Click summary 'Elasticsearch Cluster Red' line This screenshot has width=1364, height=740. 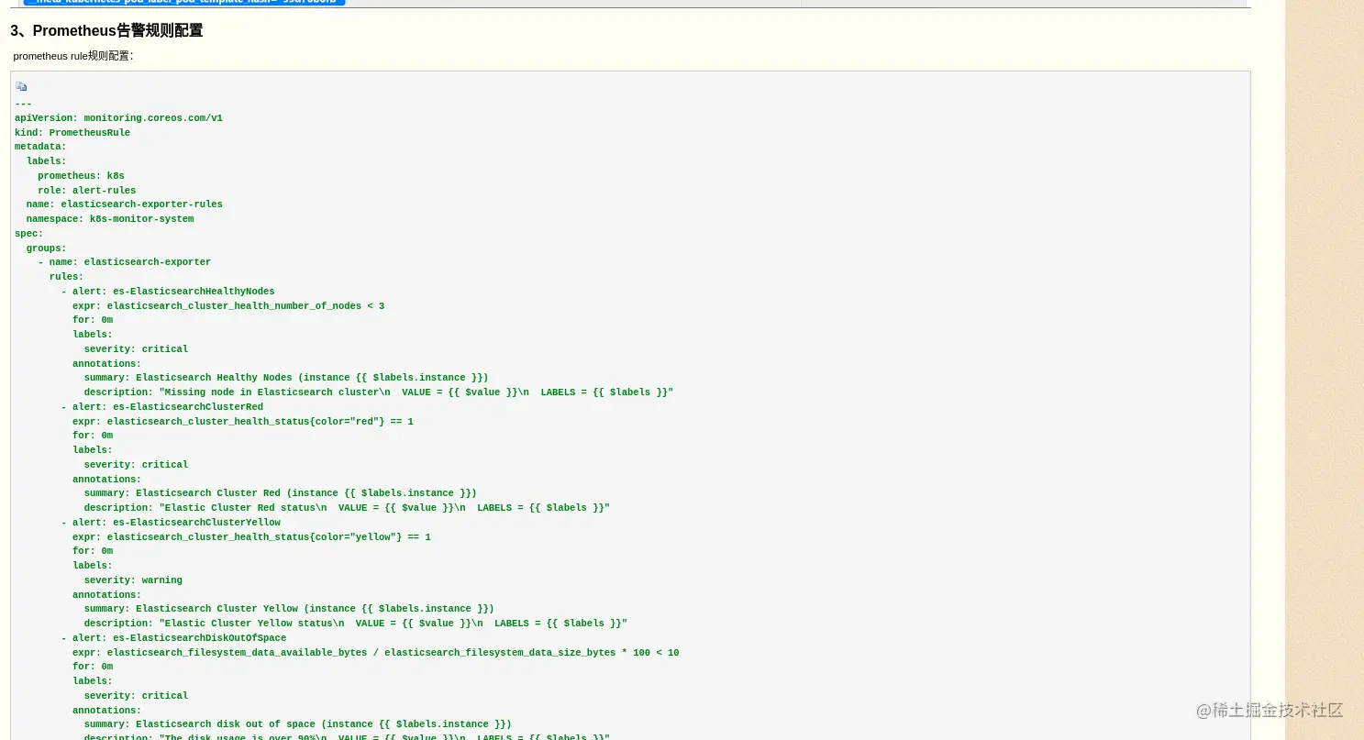click(x=280, y=493)
